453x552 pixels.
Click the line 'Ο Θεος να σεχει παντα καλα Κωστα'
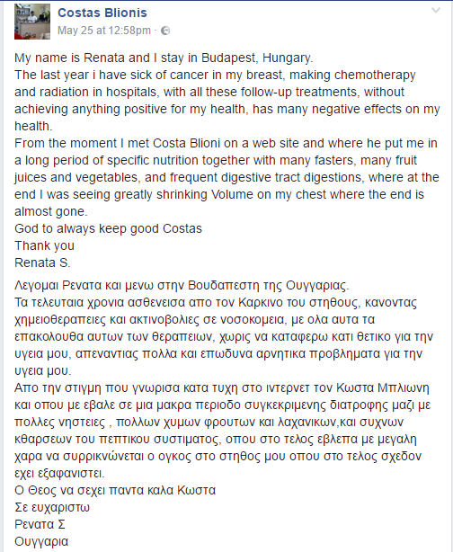(115, 490)
